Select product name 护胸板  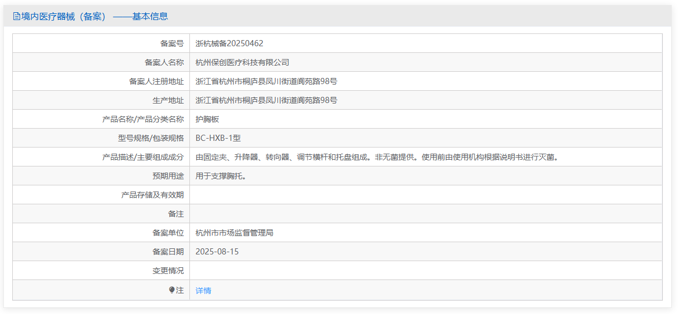pyautogui.click(x=207, y=119)
